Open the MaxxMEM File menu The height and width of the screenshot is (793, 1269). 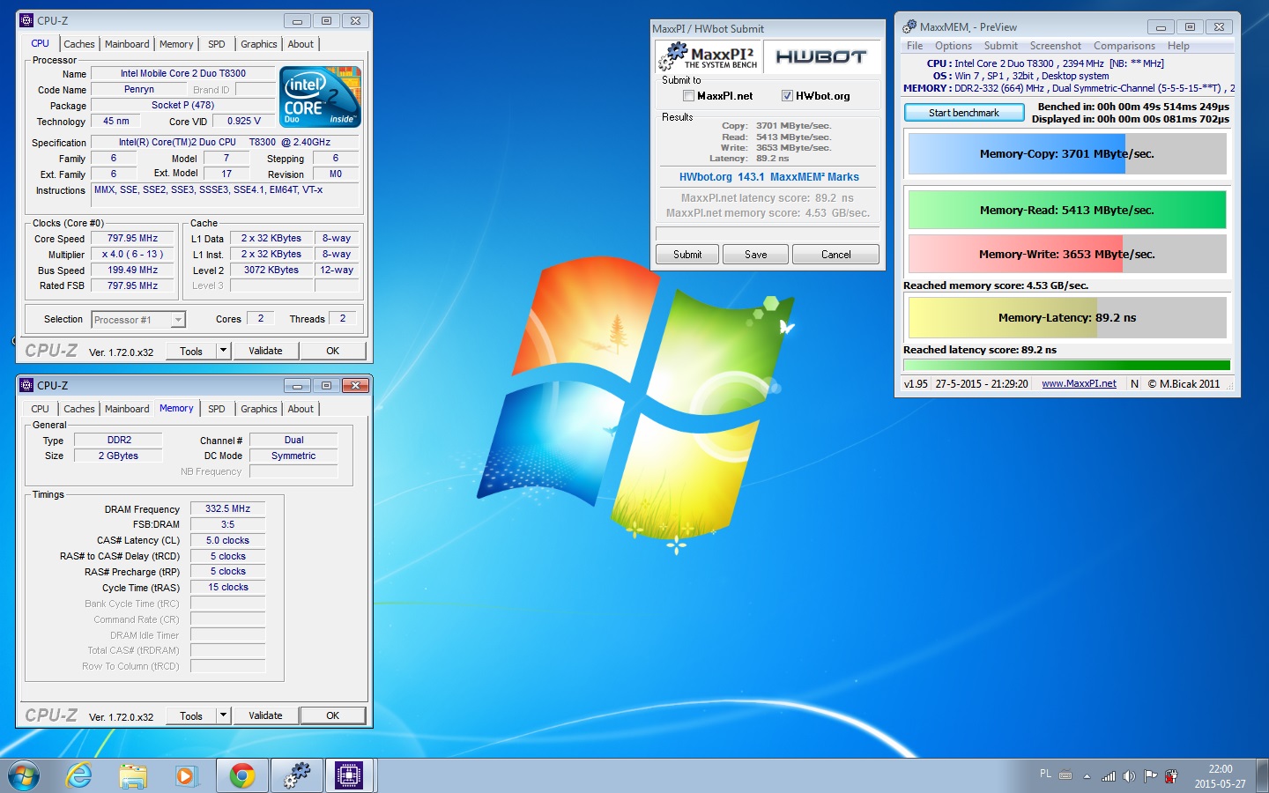coord(915,46)
